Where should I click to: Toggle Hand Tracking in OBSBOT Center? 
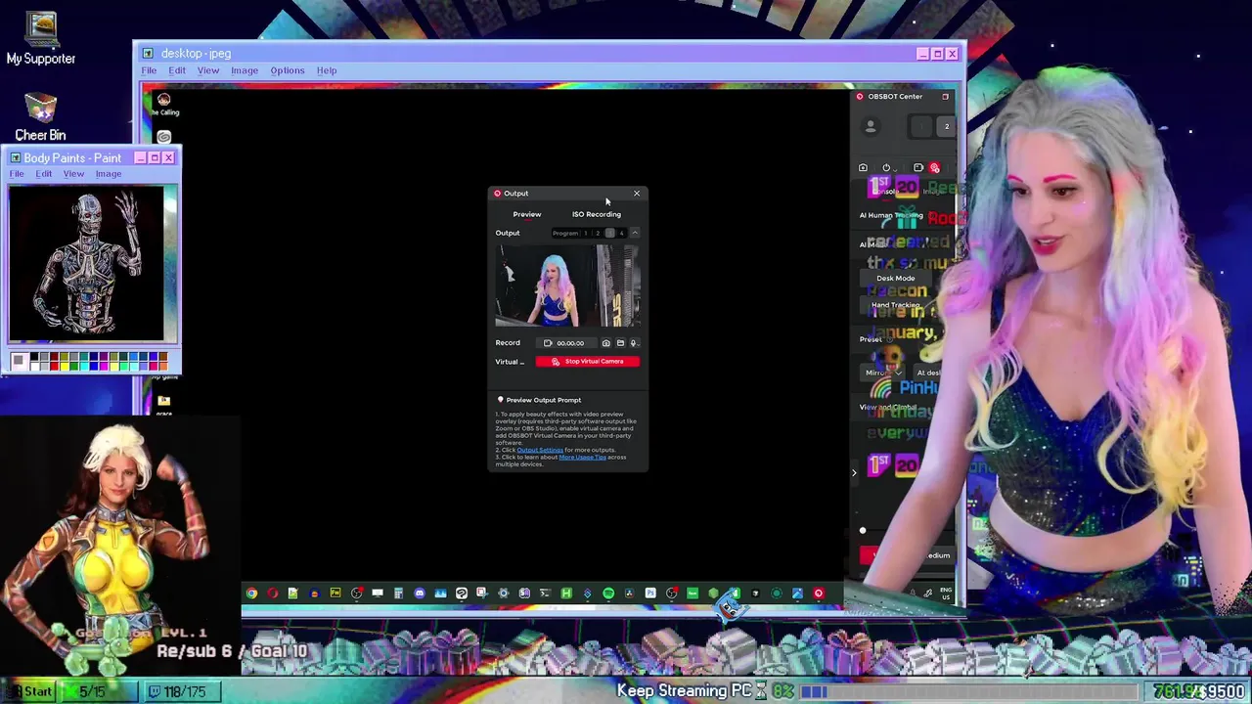(x=896, y=305)
